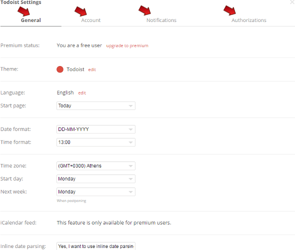Click the upgrade to premium link
The height and width of the screenshot is (250, 295).
point(127,45)
